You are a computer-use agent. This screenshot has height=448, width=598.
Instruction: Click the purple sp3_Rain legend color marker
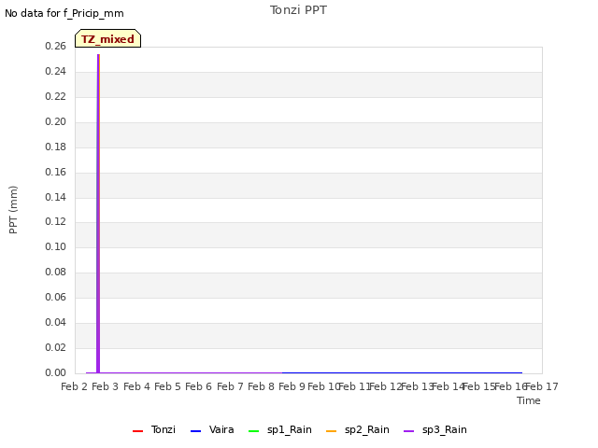coord(409,431)
